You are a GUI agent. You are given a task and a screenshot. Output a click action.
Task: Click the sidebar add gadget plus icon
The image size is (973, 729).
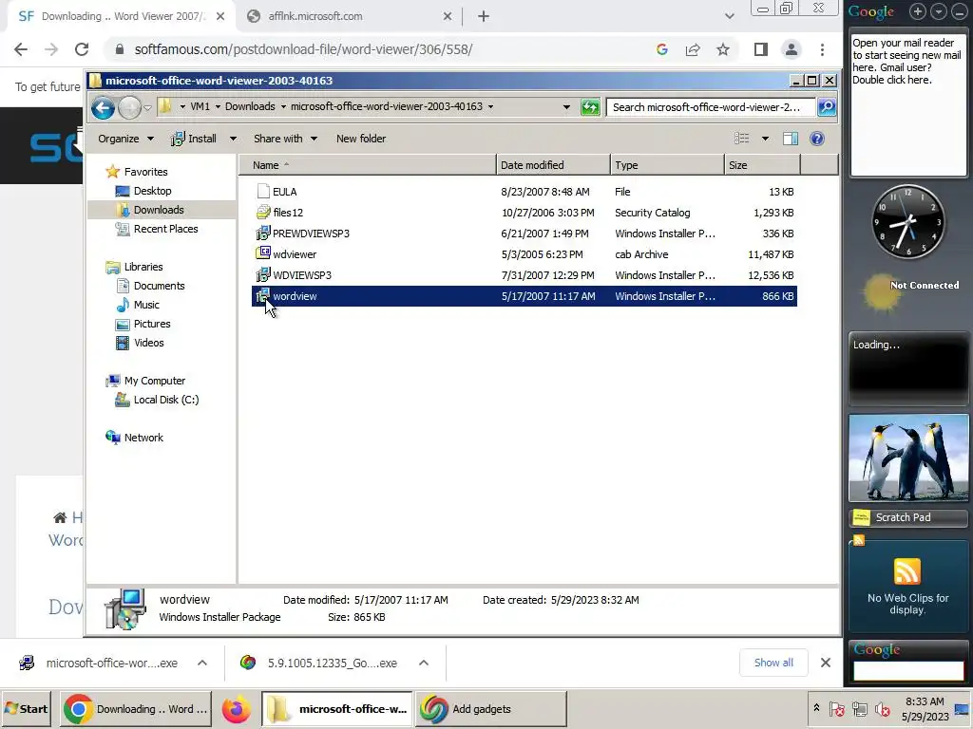917,11
